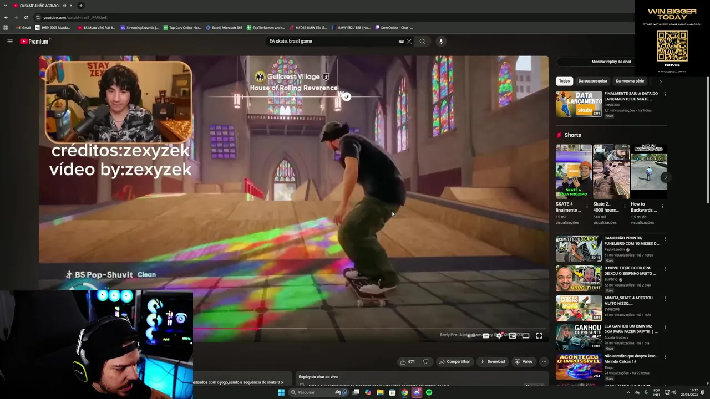This screenshot has width=710, height=399.
Task: Show more filter chips with right chevron
Action: click(660, 81)
